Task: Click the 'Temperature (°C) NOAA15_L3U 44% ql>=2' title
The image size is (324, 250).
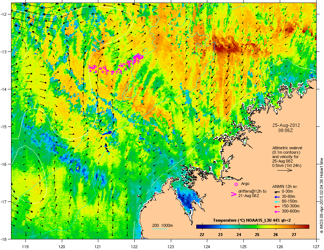Action: tap(252, 220)
